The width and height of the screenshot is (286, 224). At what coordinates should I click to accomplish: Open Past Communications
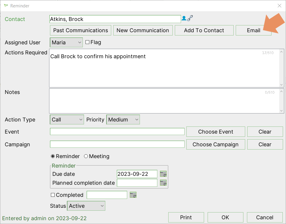click(x=81, y=30)
